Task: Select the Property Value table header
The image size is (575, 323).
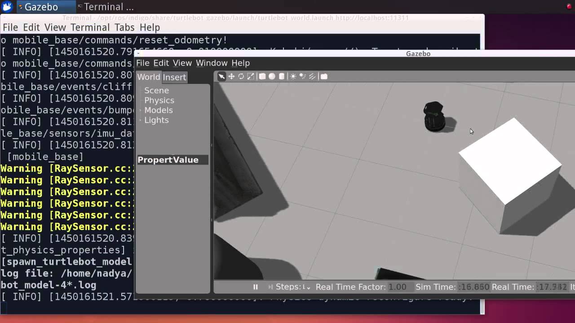Action: coord(172,160)
